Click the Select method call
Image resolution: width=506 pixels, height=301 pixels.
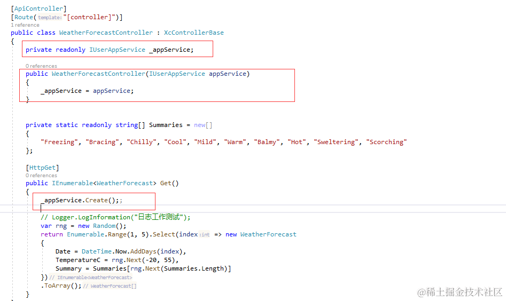(x=164, y=234)
